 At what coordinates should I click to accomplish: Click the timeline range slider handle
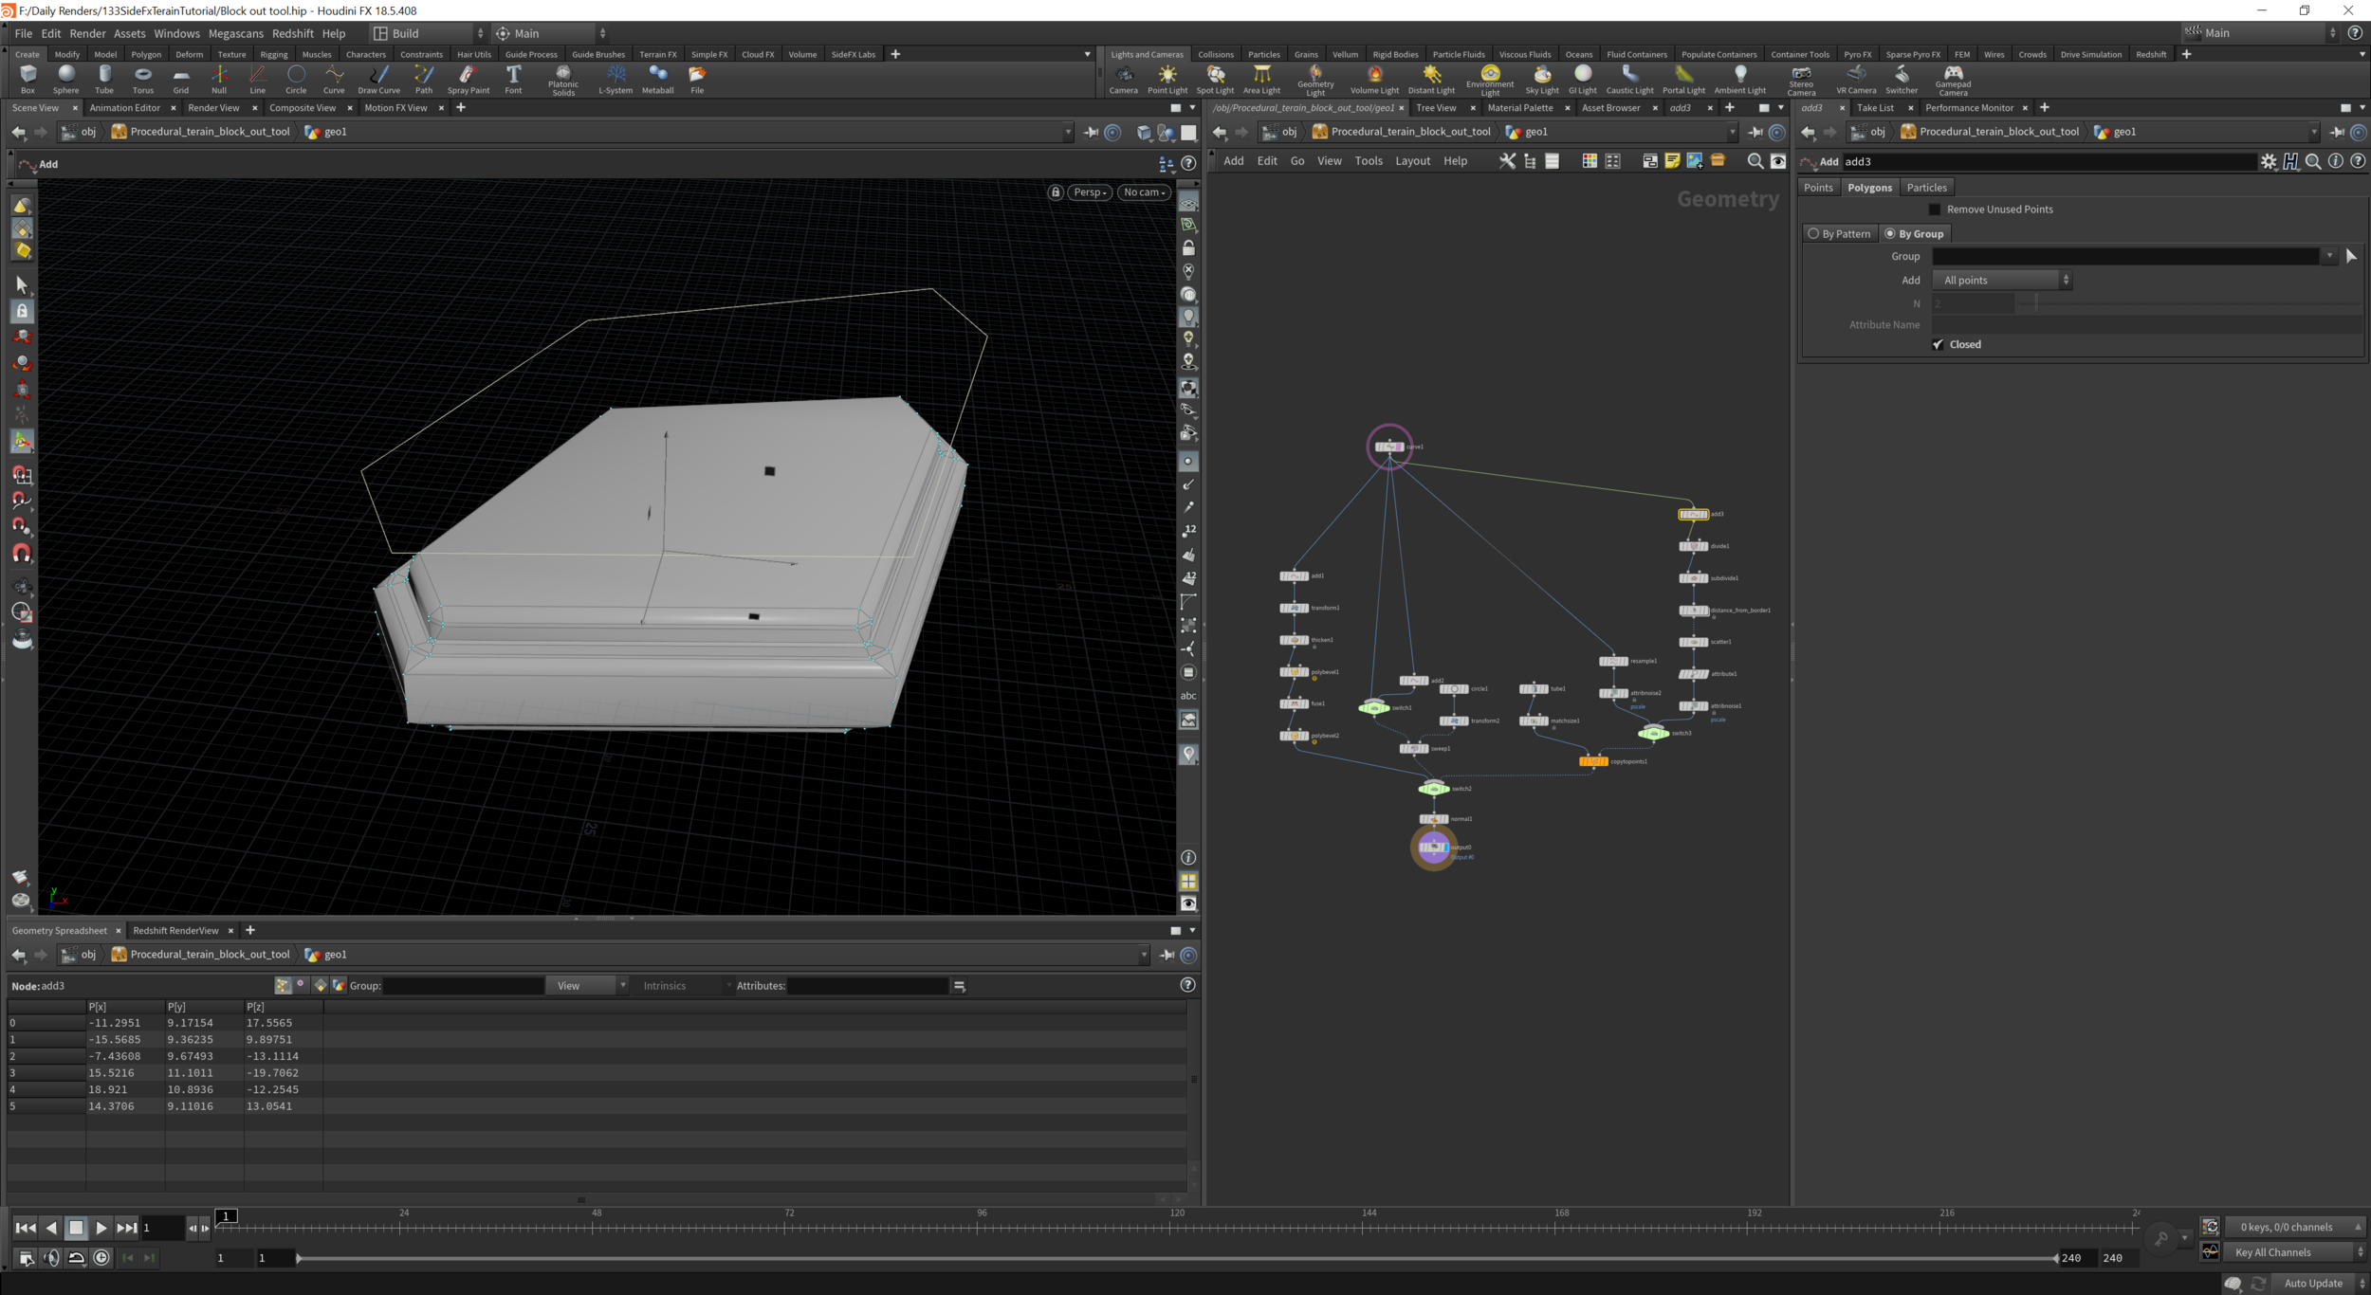pyautogui.click(x=299, y=1258)
